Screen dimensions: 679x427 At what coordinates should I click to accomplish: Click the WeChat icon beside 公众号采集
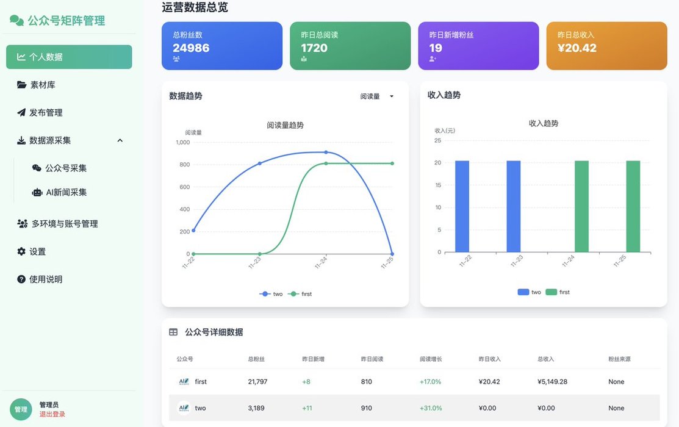click(37, 168)
